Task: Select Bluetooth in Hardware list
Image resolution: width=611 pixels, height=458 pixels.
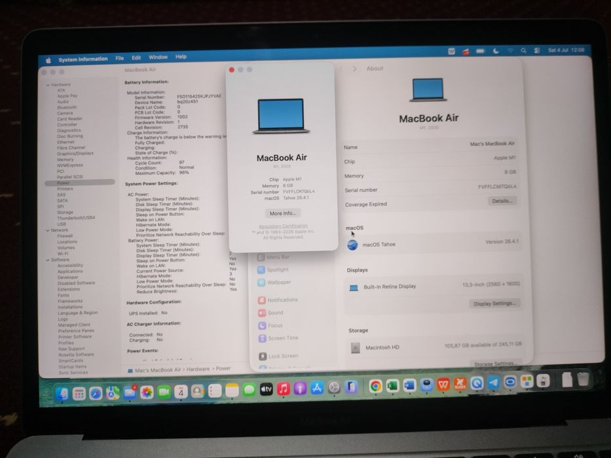Action: click(x=67, y=107)
